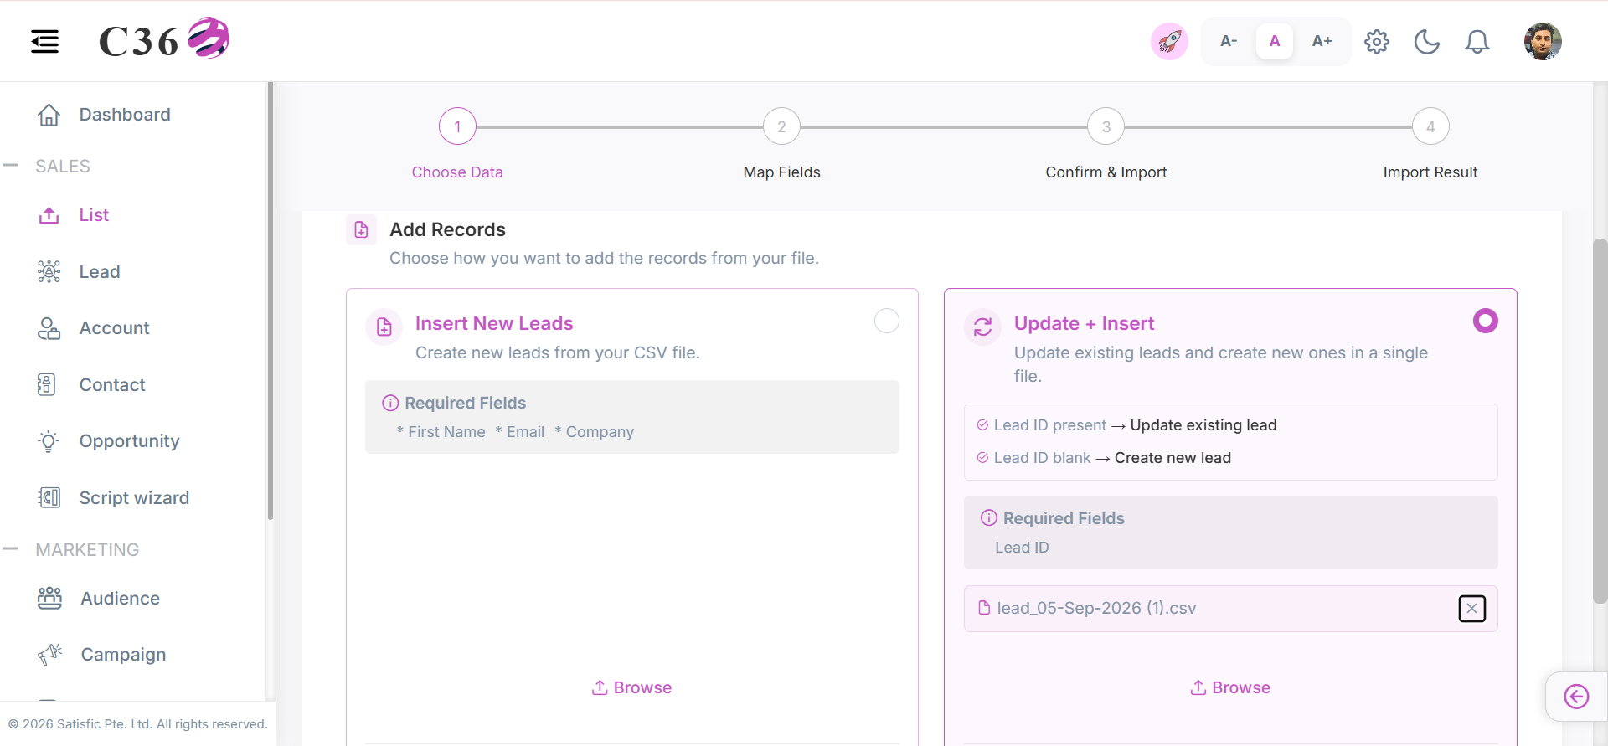Go to step 2 Map Fields
Image resolution: width=1608 pixels, height=746 pixels.
pyautogui.click(x=781, y=126)
